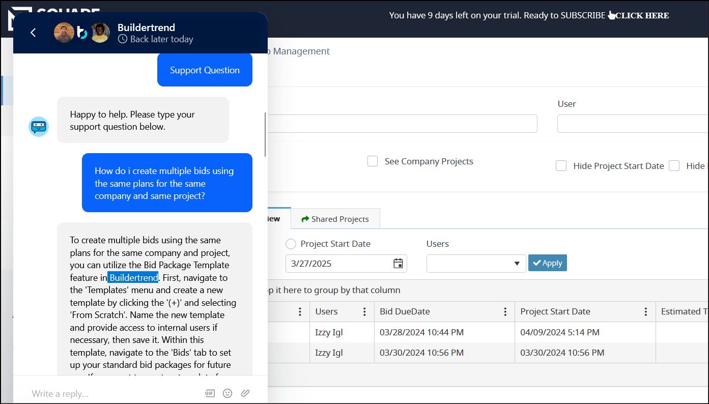The width and height of the screenshot is (709, 404).
Task: Click the Back later today status text
Action: (x=161, y=39)
